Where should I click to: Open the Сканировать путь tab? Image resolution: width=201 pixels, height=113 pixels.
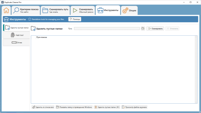[x=55, y=10]
